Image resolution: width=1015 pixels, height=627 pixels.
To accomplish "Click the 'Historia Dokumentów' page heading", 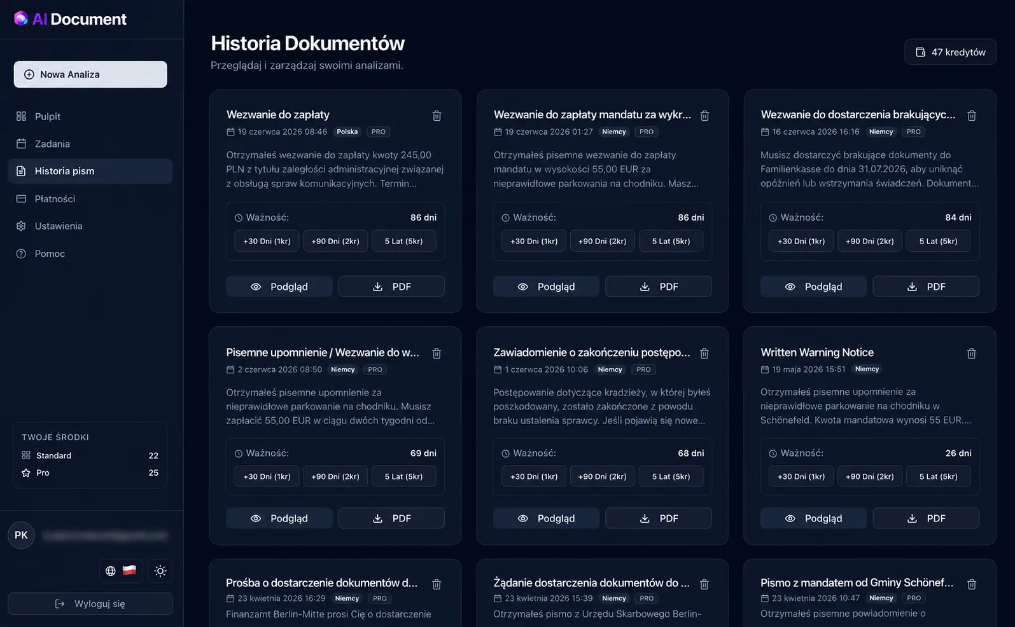I will tap(307, 43).
